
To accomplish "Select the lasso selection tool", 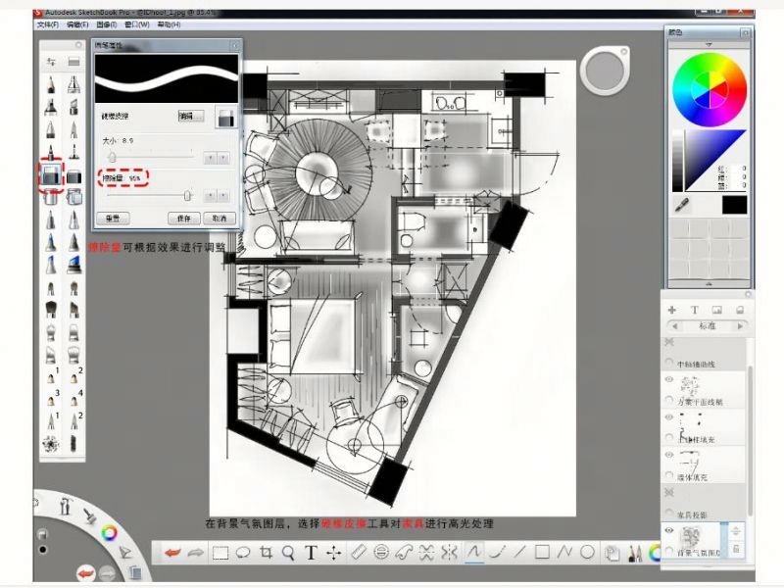I will 243,552.
